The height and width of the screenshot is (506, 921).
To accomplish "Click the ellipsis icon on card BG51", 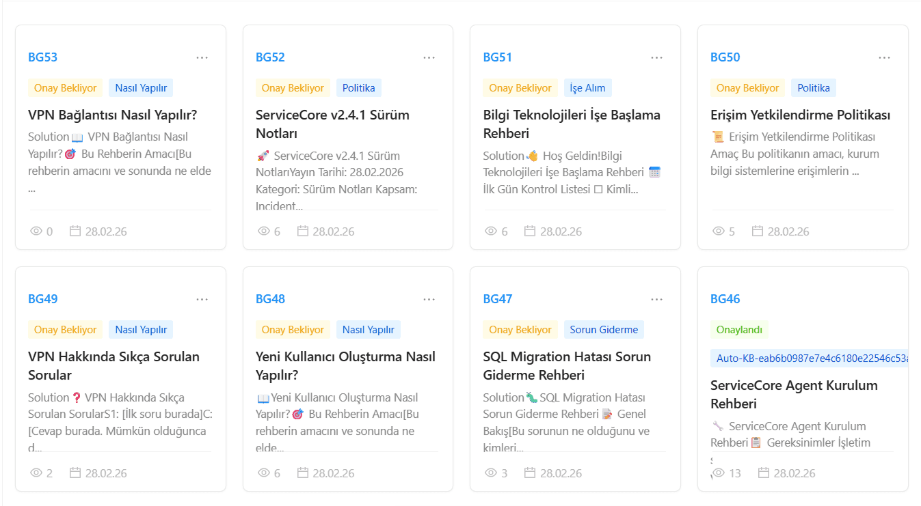I will tap(656, 57).
